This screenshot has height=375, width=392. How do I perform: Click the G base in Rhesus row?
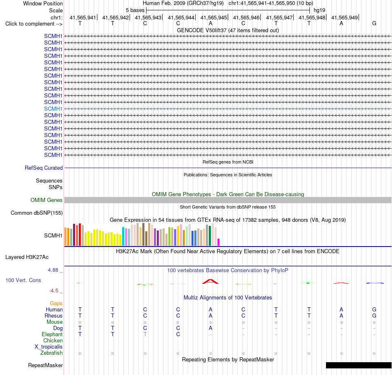374,316
